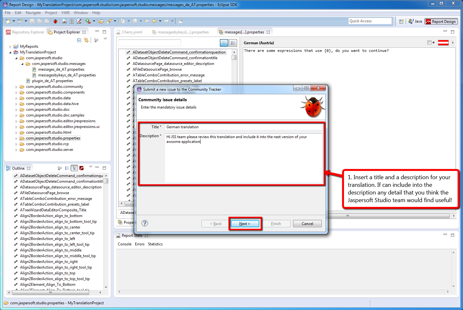Enable tree view in the Outline panel
463x310 pixels.
74,168
